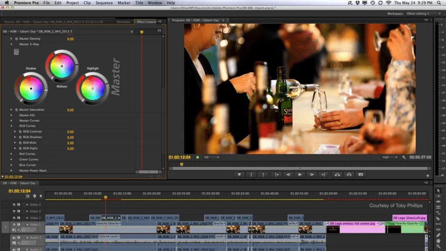
Task: Select the Rate Stretch tool
Action: pos(438,213)
